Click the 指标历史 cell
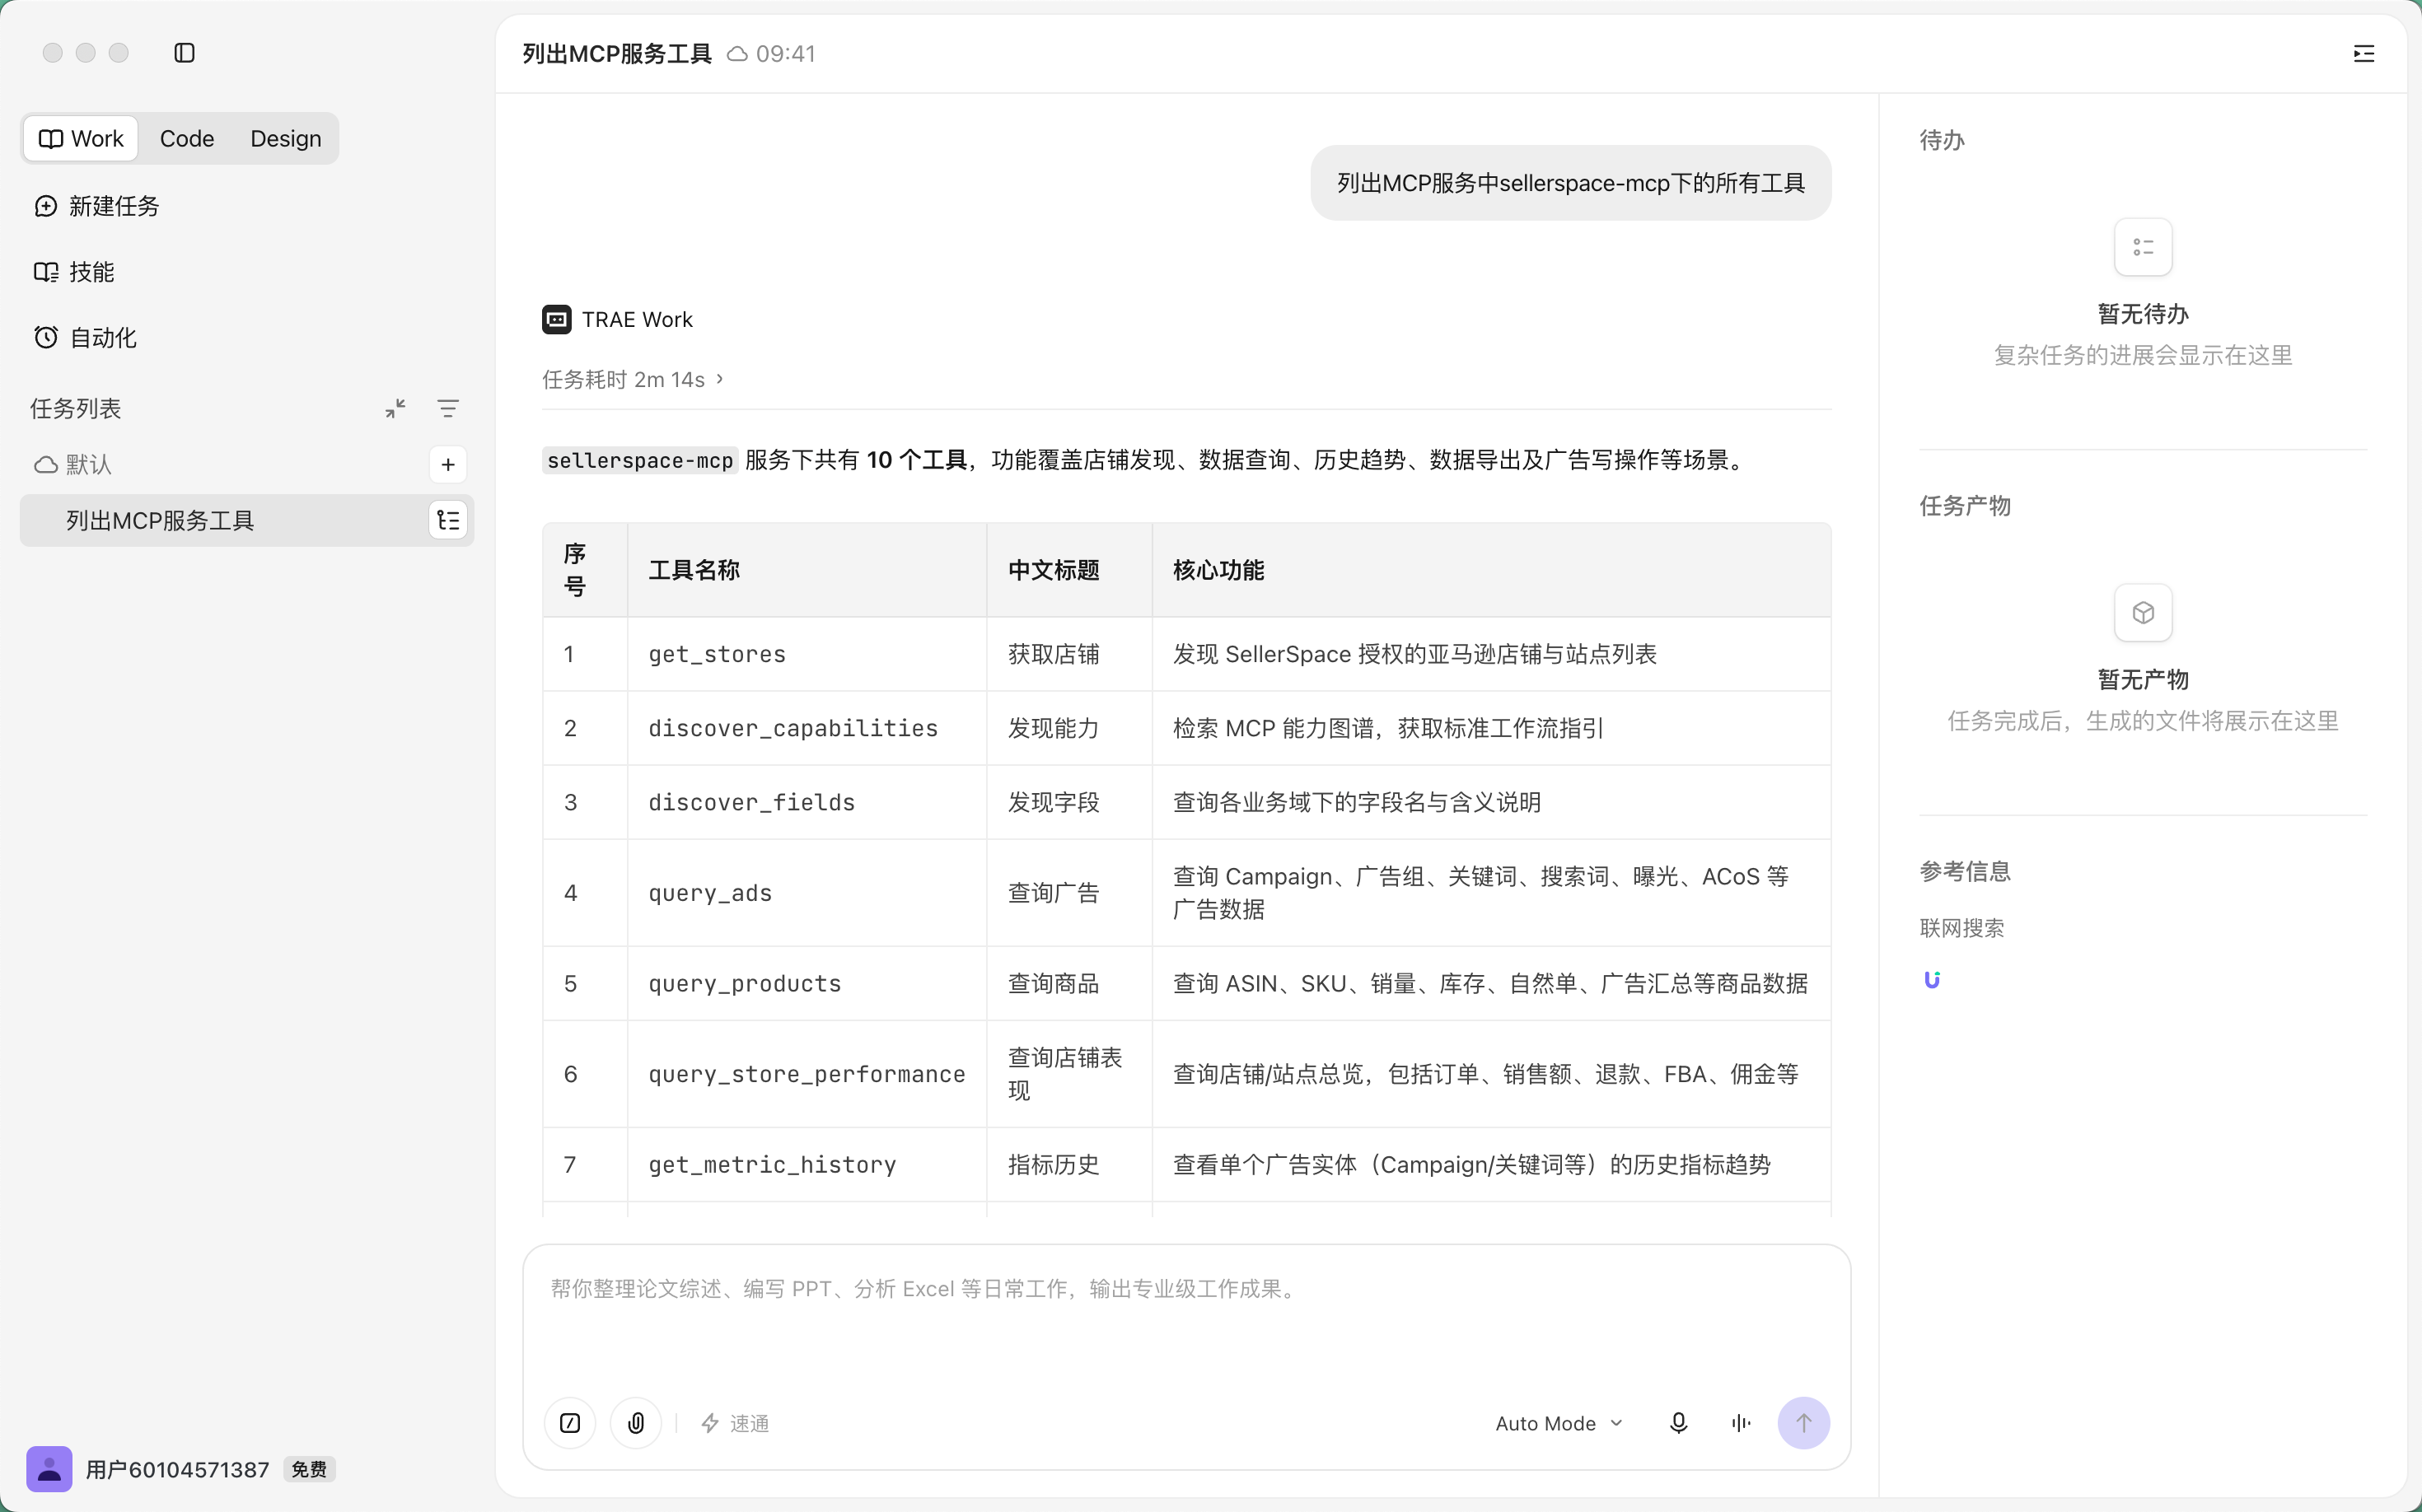This screenshot has height=1512, width=2422. click(1069, 1164)
